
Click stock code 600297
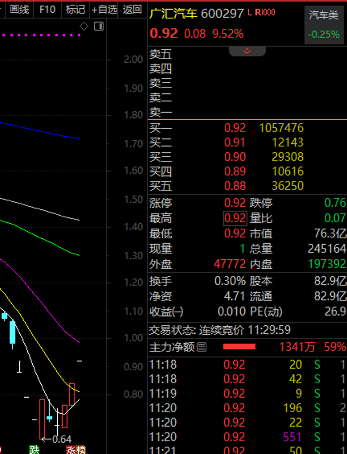pyautogui.click(x=222, y=13)
